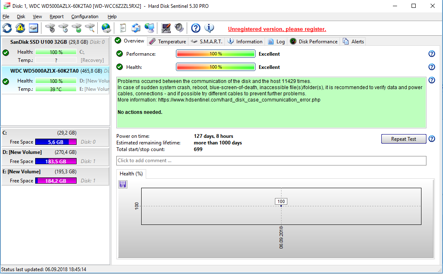The image size is (443, 274).
Task: Click the Performance 100% progress bar
Action: [215, 54]
